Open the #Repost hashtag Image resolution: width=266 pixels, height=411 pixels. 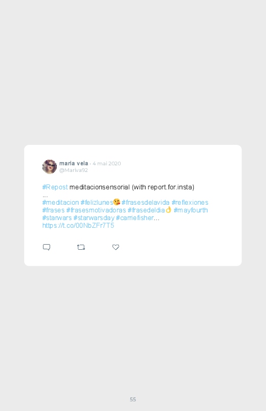(55, 187)
